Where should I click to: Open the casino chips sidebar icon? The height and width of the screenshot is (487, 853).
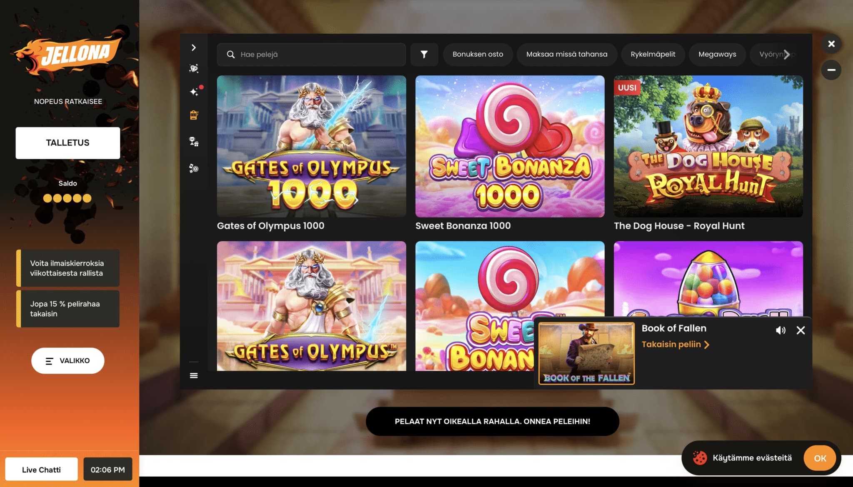[x=194, y=168]
